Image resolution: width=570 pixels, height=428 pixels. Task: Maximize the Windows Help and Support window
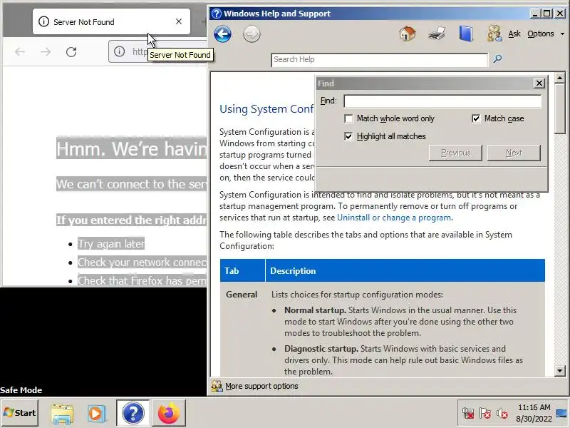point(546,14)
